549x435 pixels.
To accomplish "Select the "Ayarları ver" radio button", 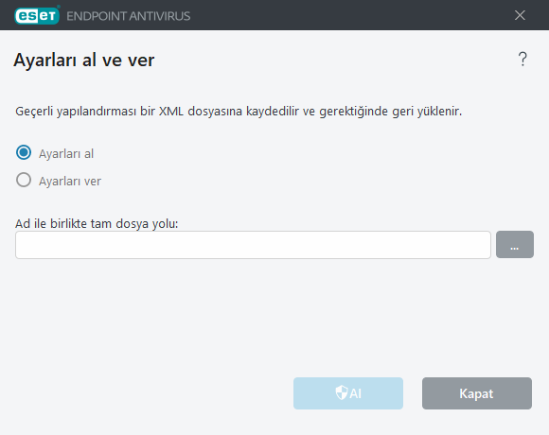I will click(x=24, y=180).
